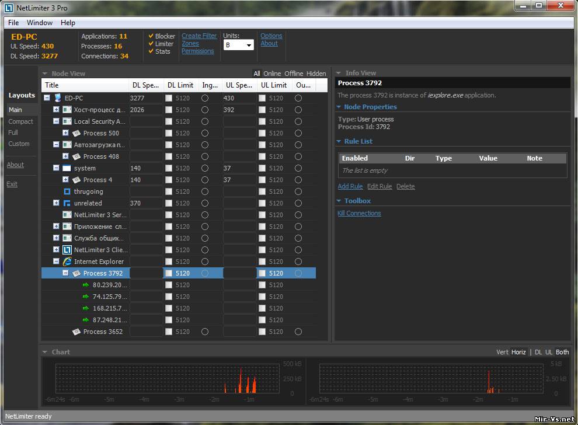Toggle the Blocker checkmark
Screen dimensions: 578x425
[151, 36]
